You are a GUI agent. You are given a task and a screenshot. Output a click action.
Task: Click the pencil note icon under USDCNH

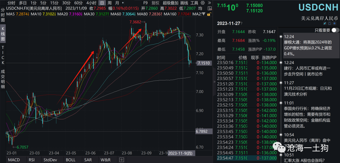(325, 23)
